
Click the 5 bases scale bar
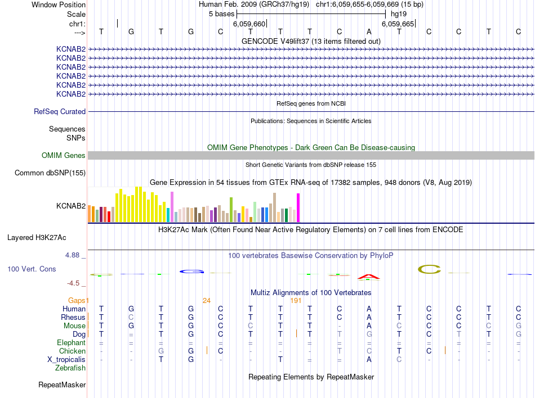(311, 14)
